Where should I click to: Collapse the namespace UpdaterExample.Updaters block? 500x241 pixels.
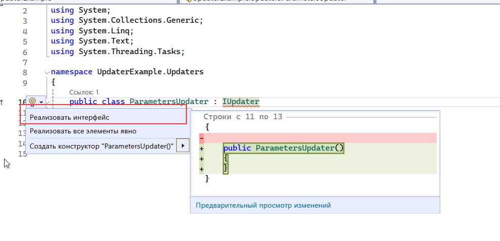(x=47, y=73)
